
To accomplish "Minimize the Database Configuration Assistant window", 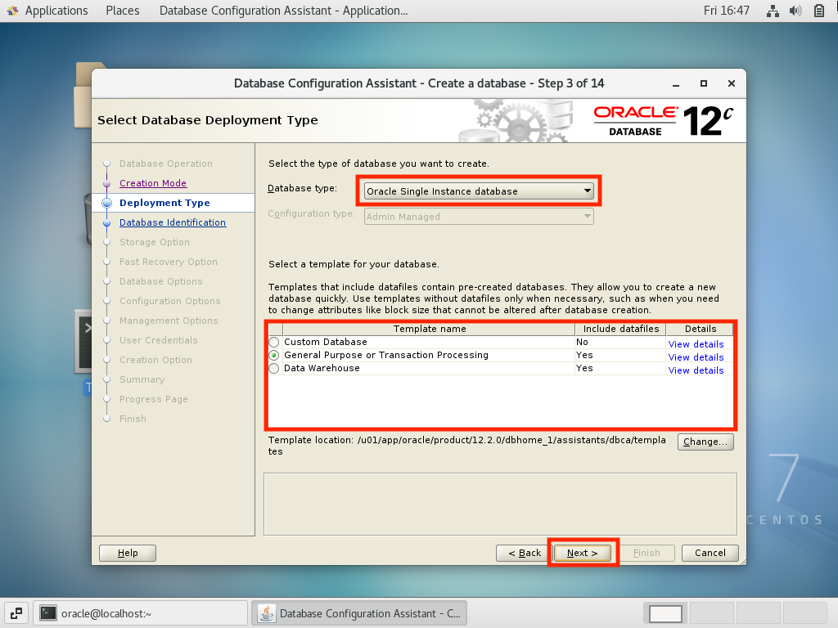I will [676, 84].
